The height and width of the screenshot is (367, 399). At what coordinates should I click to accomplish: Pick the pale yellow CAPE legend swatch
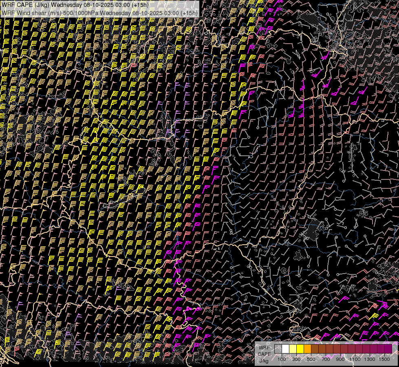(293, 349)
